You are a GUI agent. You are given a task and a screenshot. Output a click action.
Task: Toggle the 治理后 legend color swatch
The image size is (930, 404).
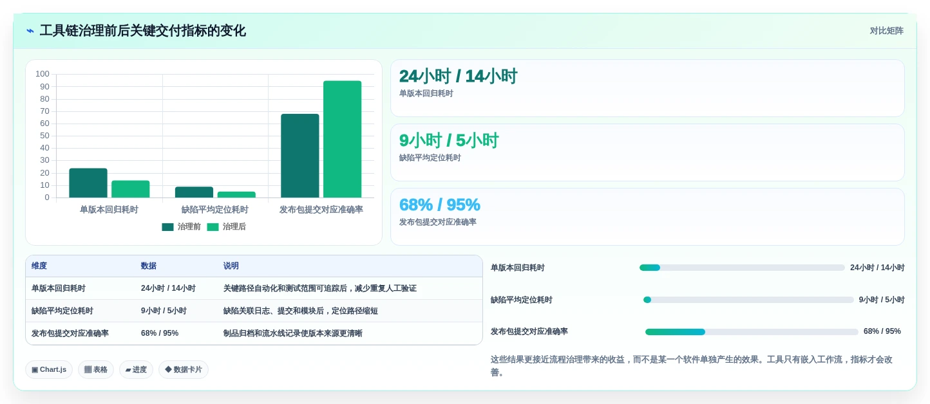point(213,227)
